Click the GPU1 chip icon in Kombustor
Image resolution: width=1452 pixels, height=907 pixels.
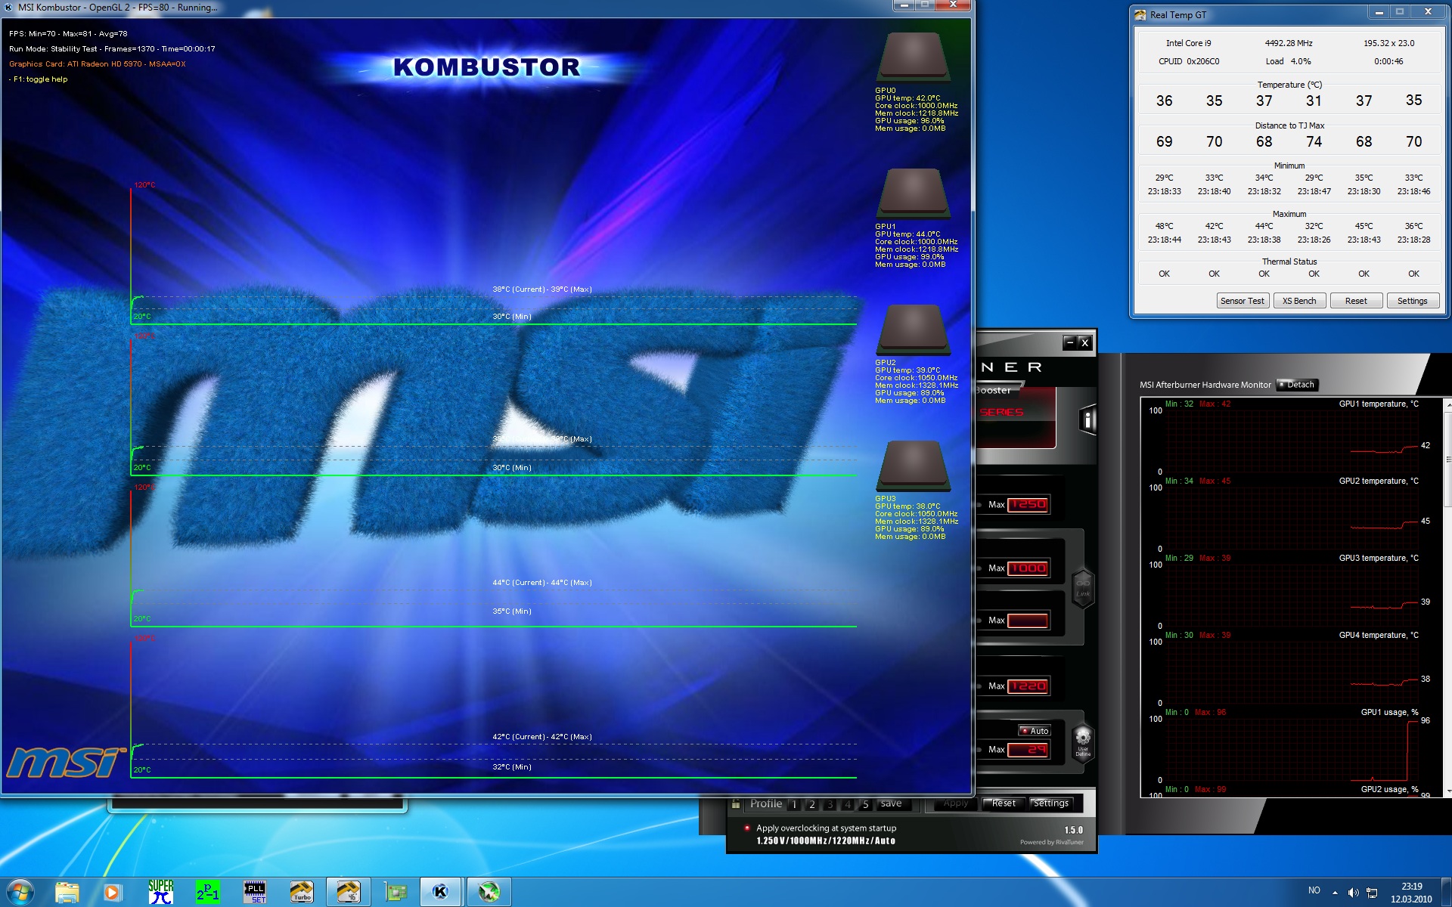(913, 193)
